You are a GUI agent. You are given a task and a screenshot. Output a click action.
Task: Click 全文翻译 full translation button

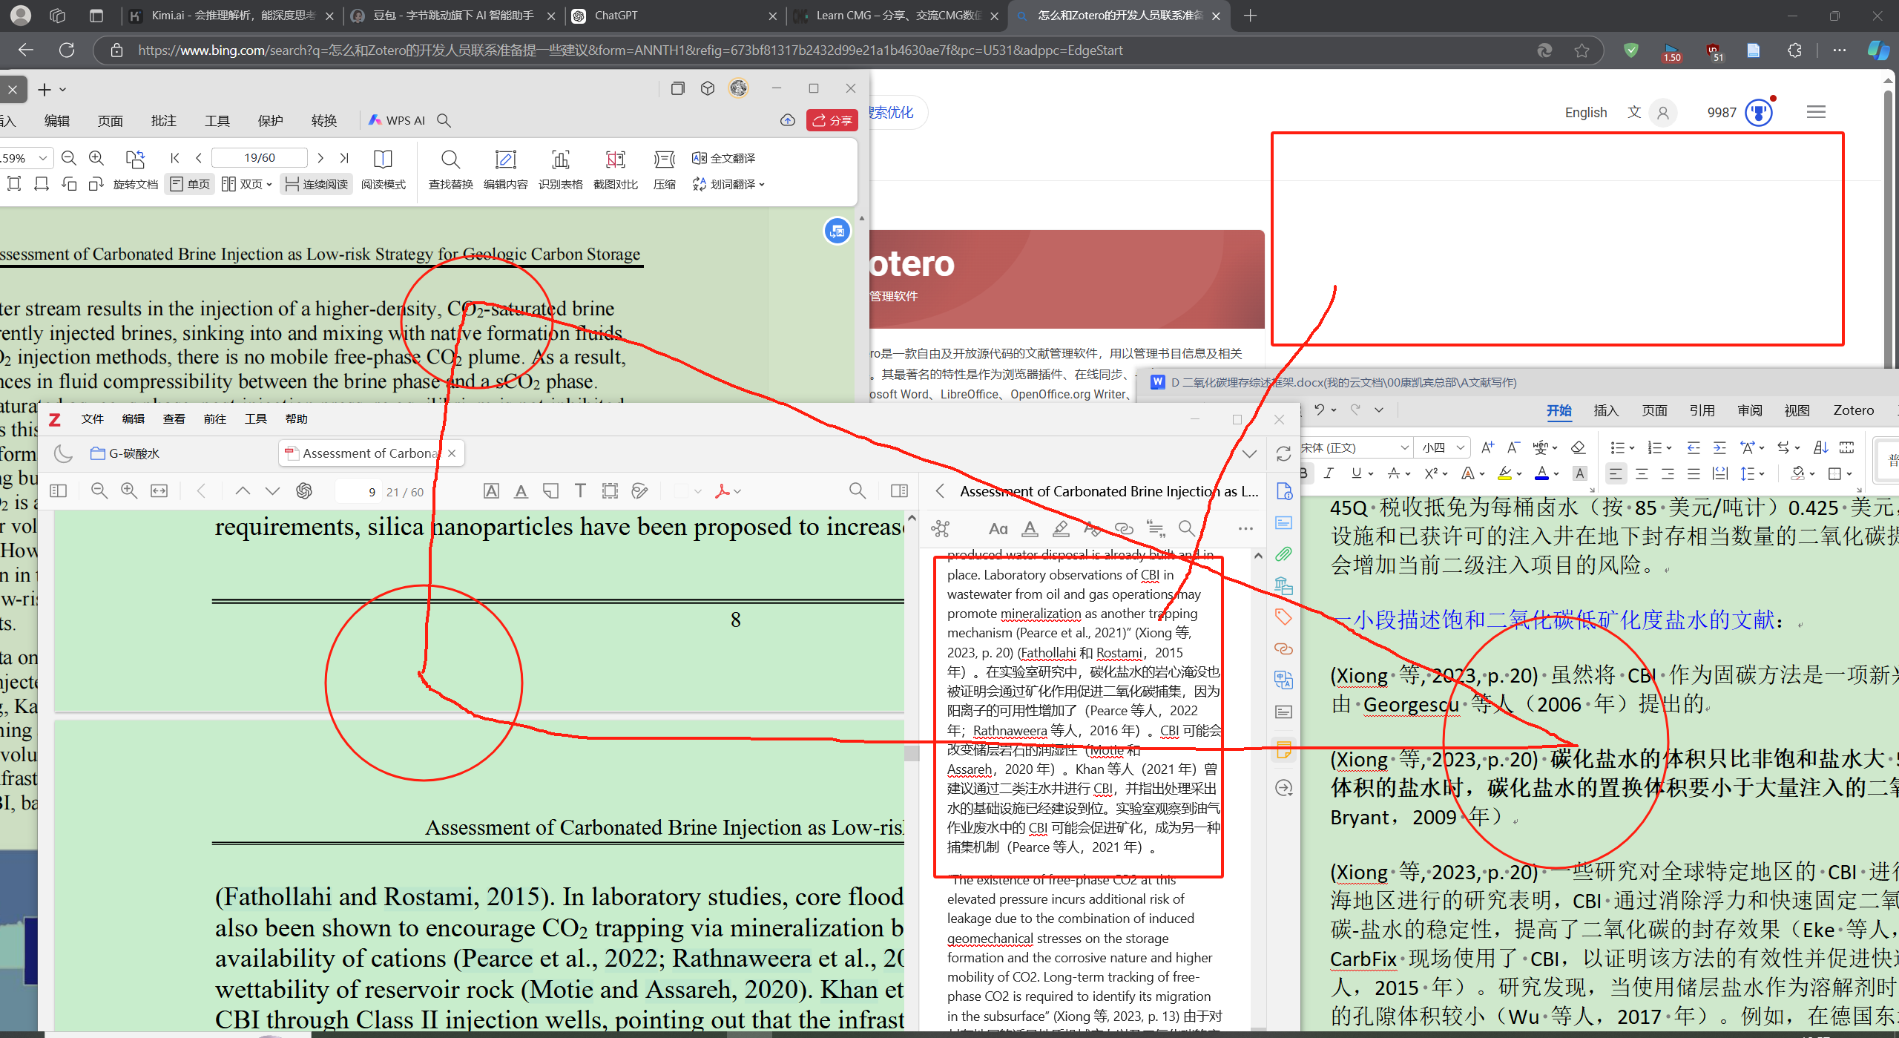(x=724, y=158)
